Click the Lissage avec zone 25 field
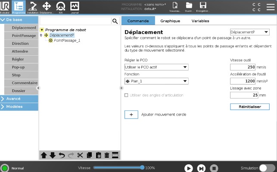277x172 pixels. 244,95
